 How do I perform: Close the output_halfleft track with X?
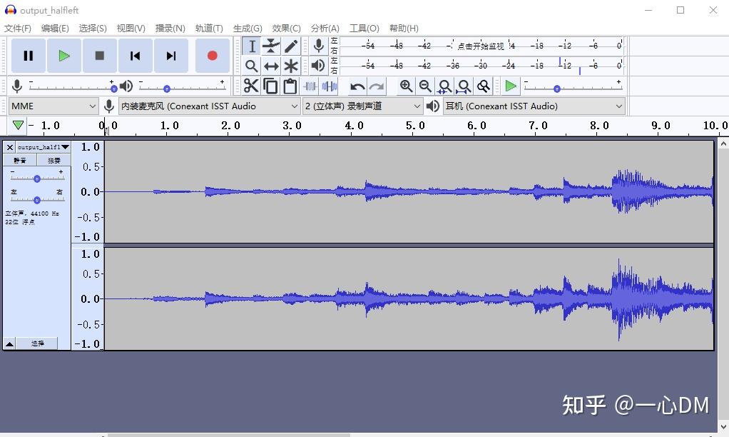click(x=10, y=147)
